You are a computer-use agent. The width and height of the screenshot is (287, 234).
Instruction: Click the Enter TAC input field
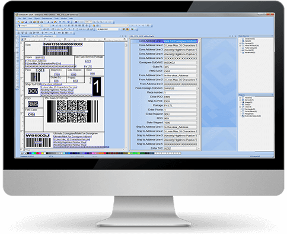180,148
